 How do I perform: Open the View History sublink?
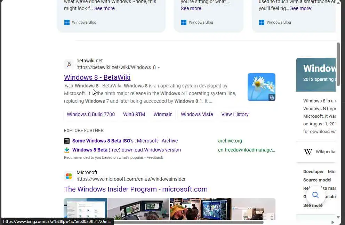235,114
